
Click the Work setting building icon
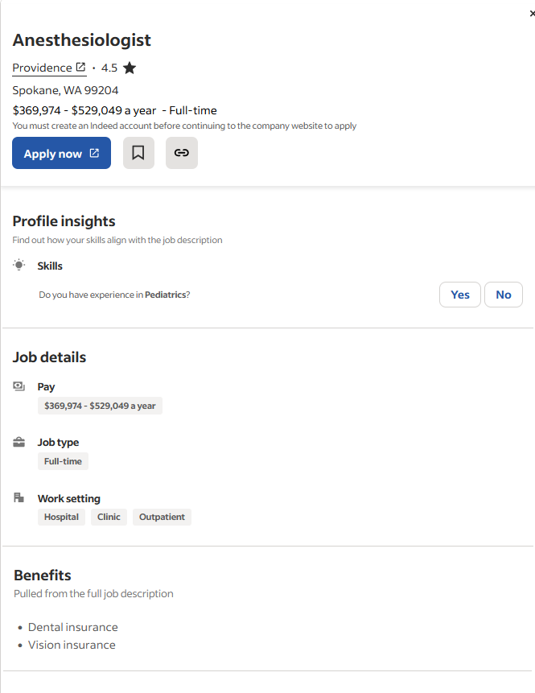[19, 498]
